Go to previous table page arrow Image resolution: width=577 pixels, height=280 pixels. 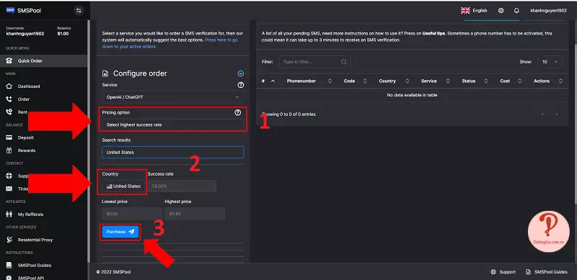pos(543,114)
